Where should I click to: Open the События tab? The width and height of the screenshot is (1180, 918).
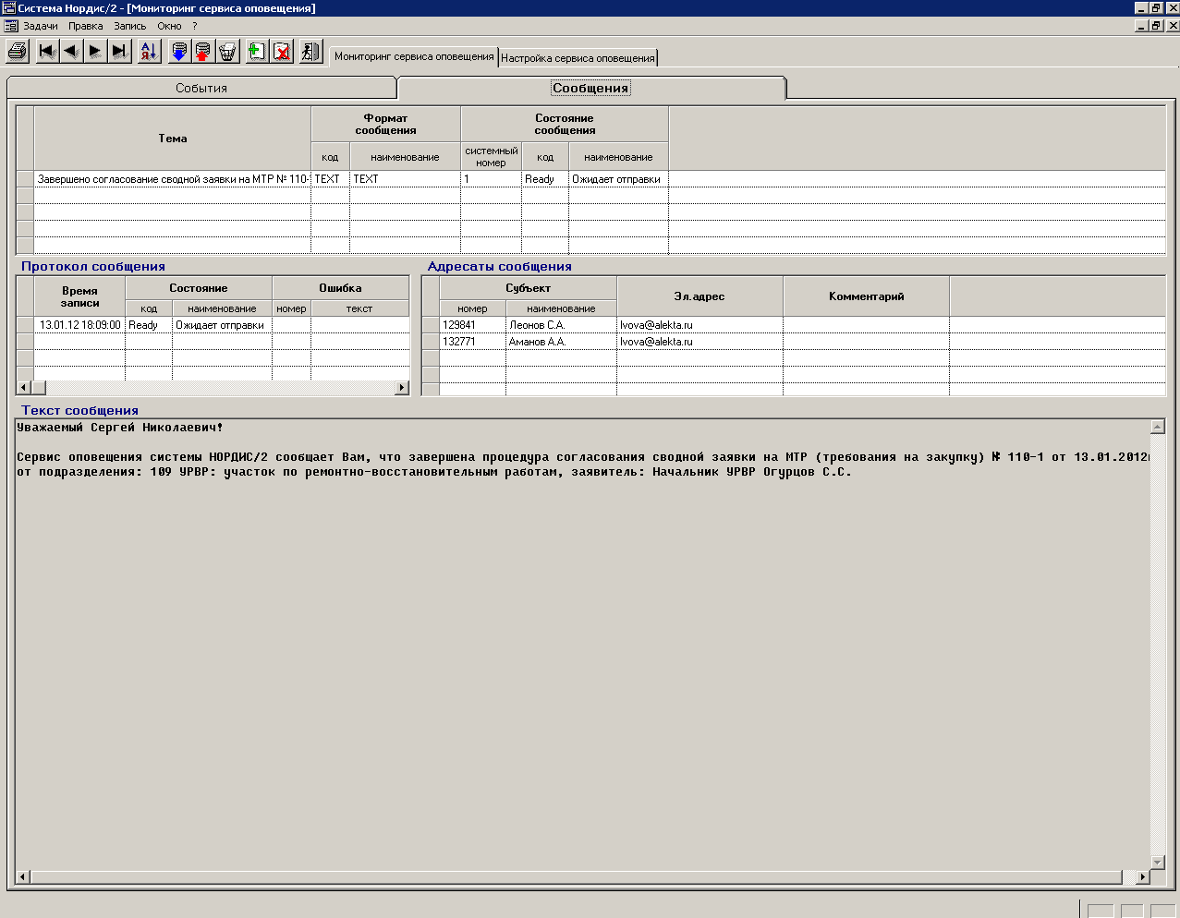[x=201, y=88]
